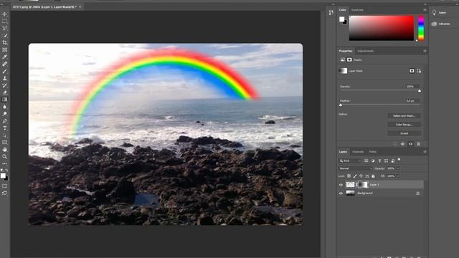The width and height of the screenshot is (459, 258).
Task: Select the Healing Brush tool
Action: pos(5,64)
